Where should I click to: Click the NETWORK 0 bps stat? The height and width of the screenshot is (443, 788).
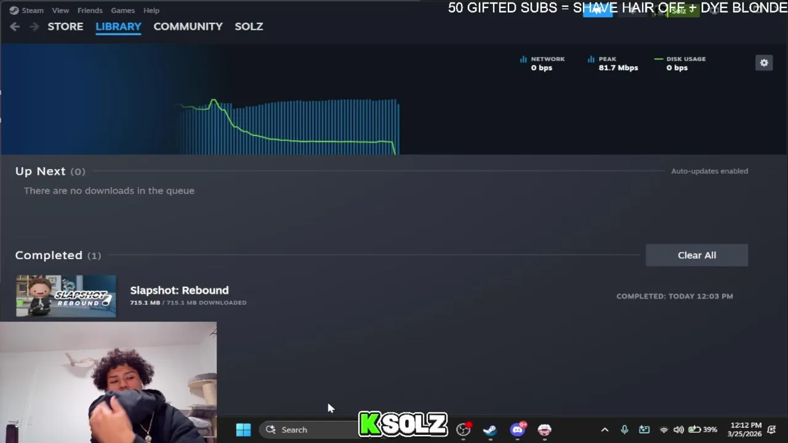[x=542, y=63]
